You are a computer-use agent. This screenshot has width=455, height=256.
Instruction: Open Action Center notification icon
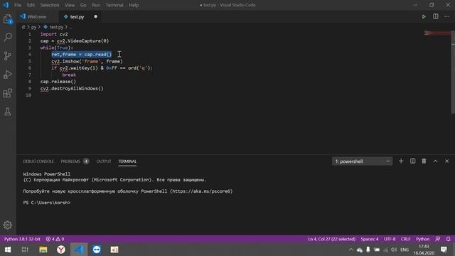444,250
